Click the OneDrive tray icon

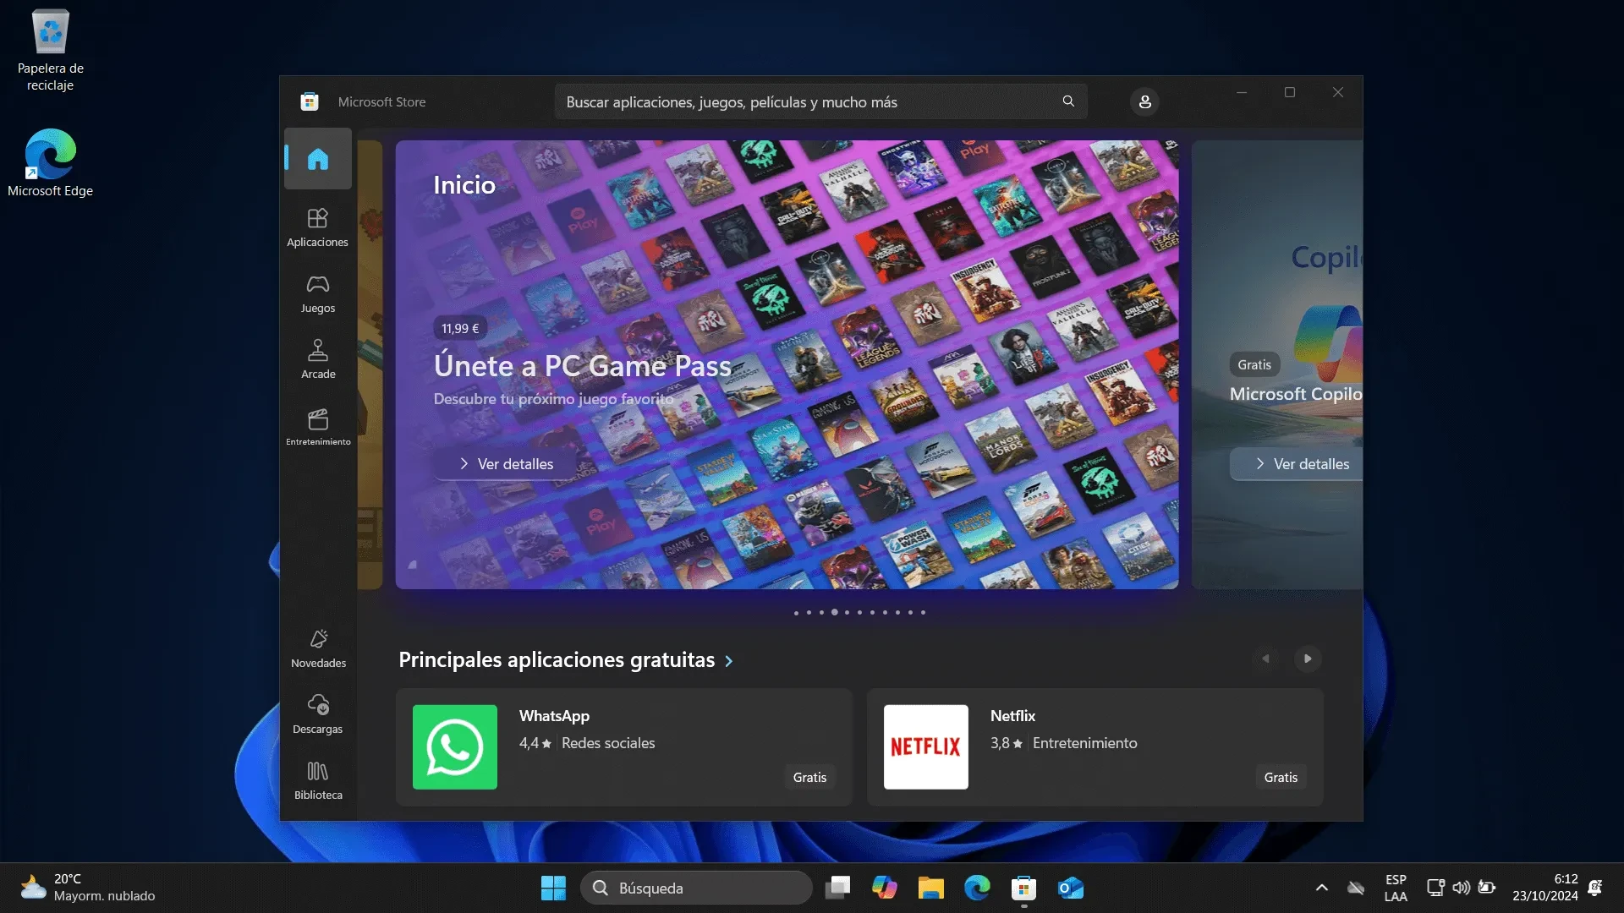click(1356, 888)
